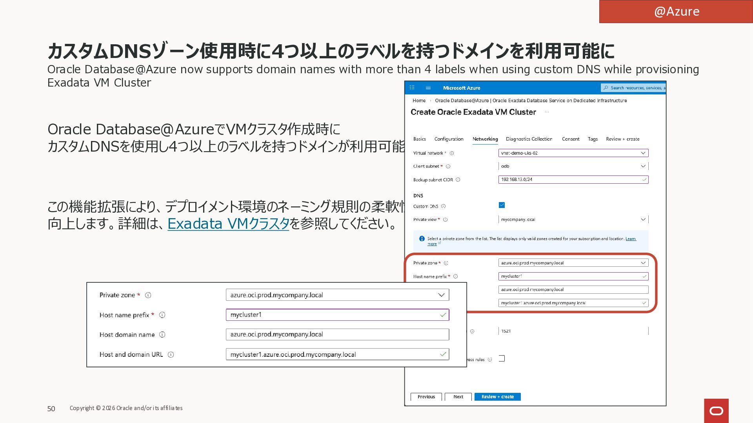Expand the enlarged Private zone dropdown chevron
Screen dimensions: 753x423
pyautogui.click(x=441, y=295)
